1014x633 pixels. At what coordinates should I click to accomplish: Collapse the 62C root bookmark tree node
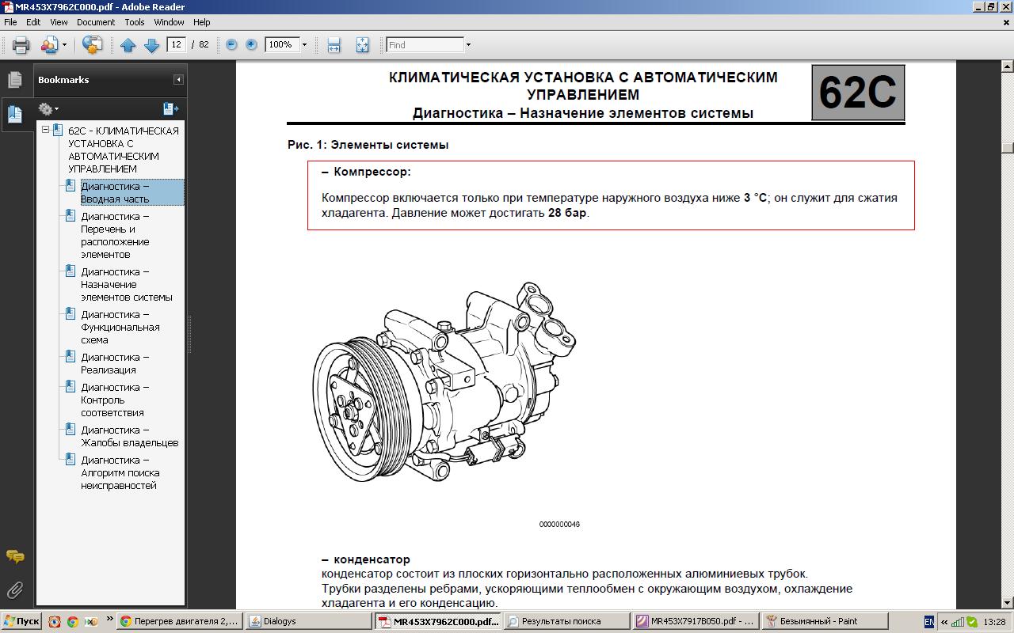click(45, 130)
